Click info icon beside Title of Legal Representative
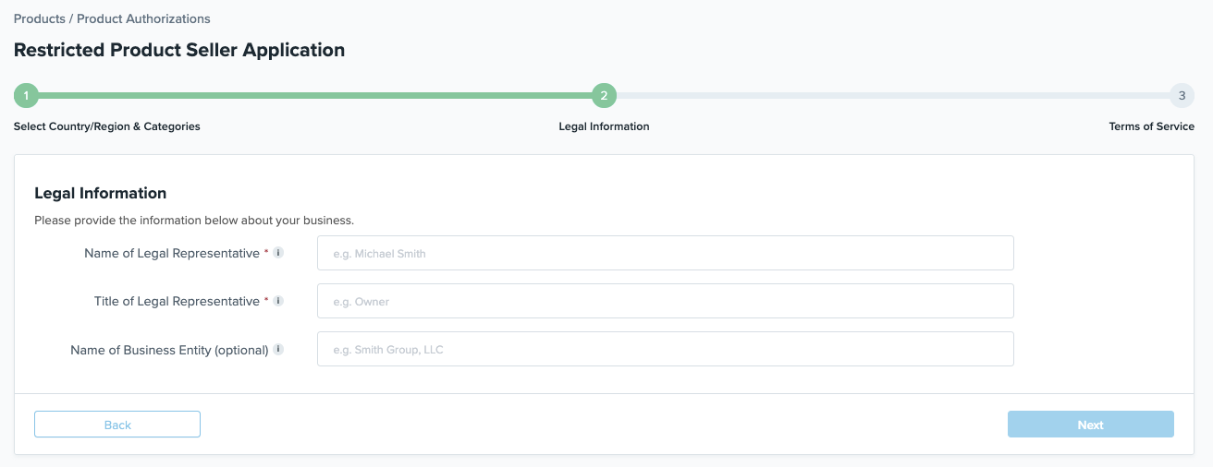This screenshot has height=467, width=1213. pyautogui.click(x=278, y=301)
